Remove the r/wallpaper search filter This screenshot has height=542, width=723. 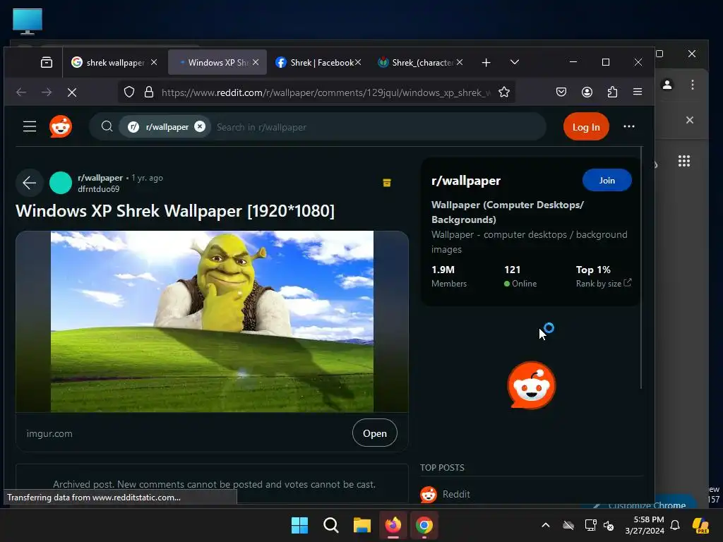point(200,126)
